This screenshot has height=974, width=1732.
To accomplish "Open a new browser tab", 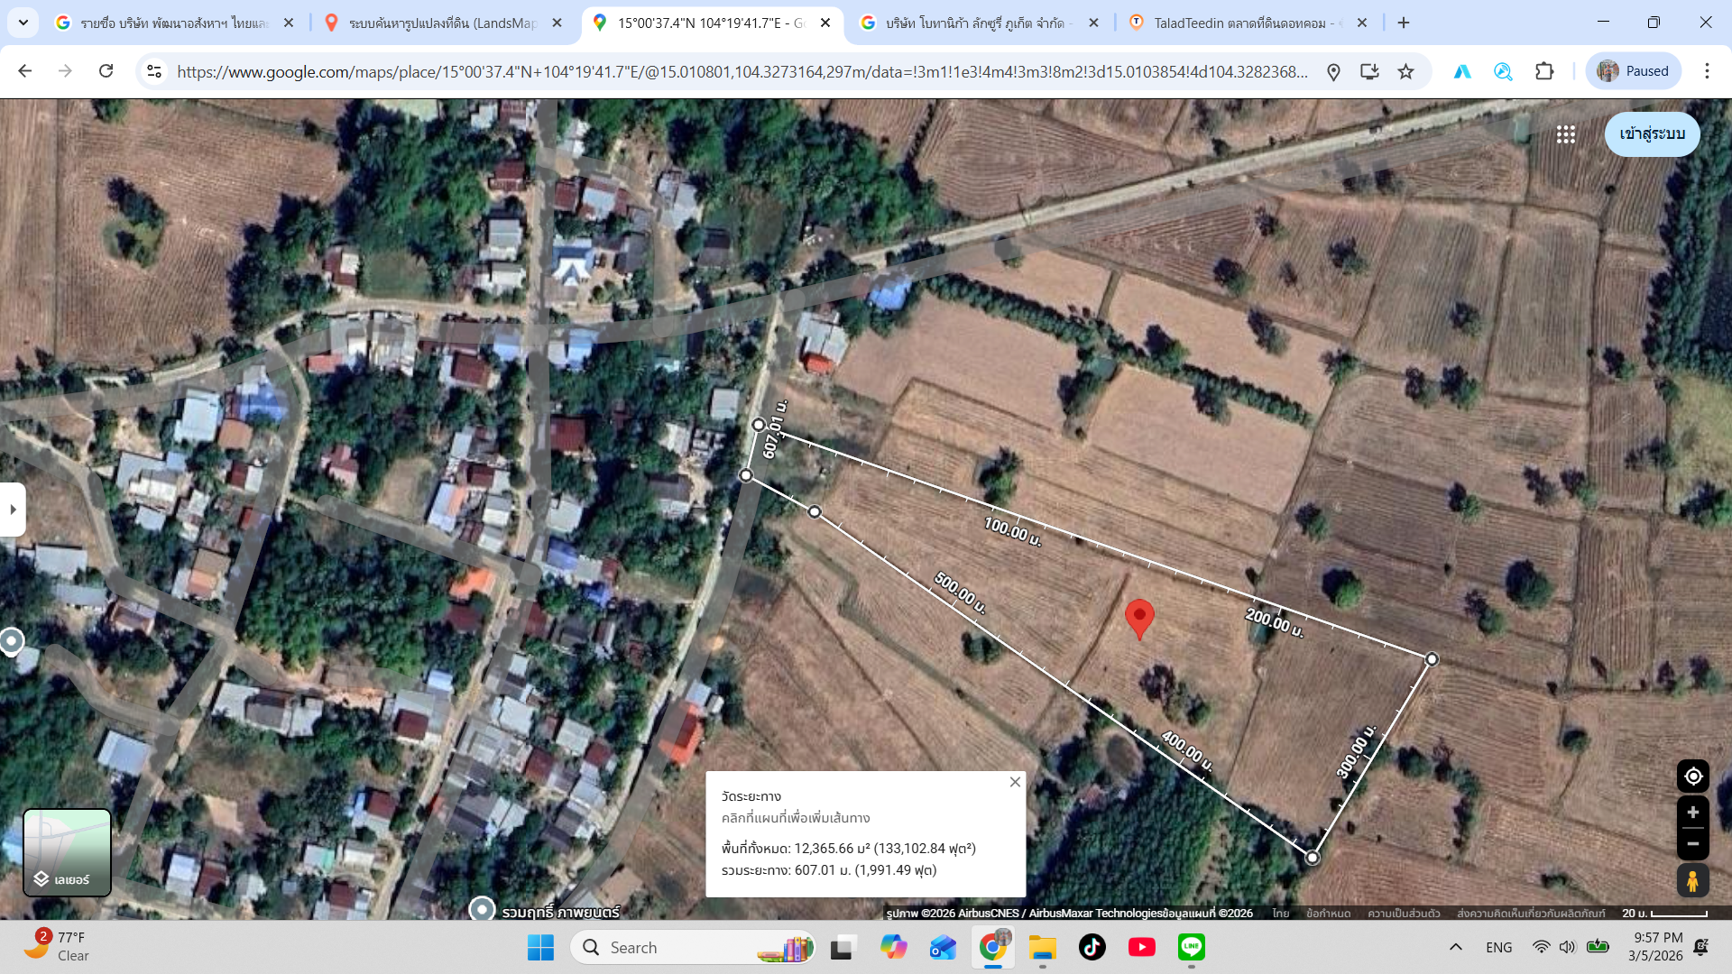I will click(x=1404, y=23).
